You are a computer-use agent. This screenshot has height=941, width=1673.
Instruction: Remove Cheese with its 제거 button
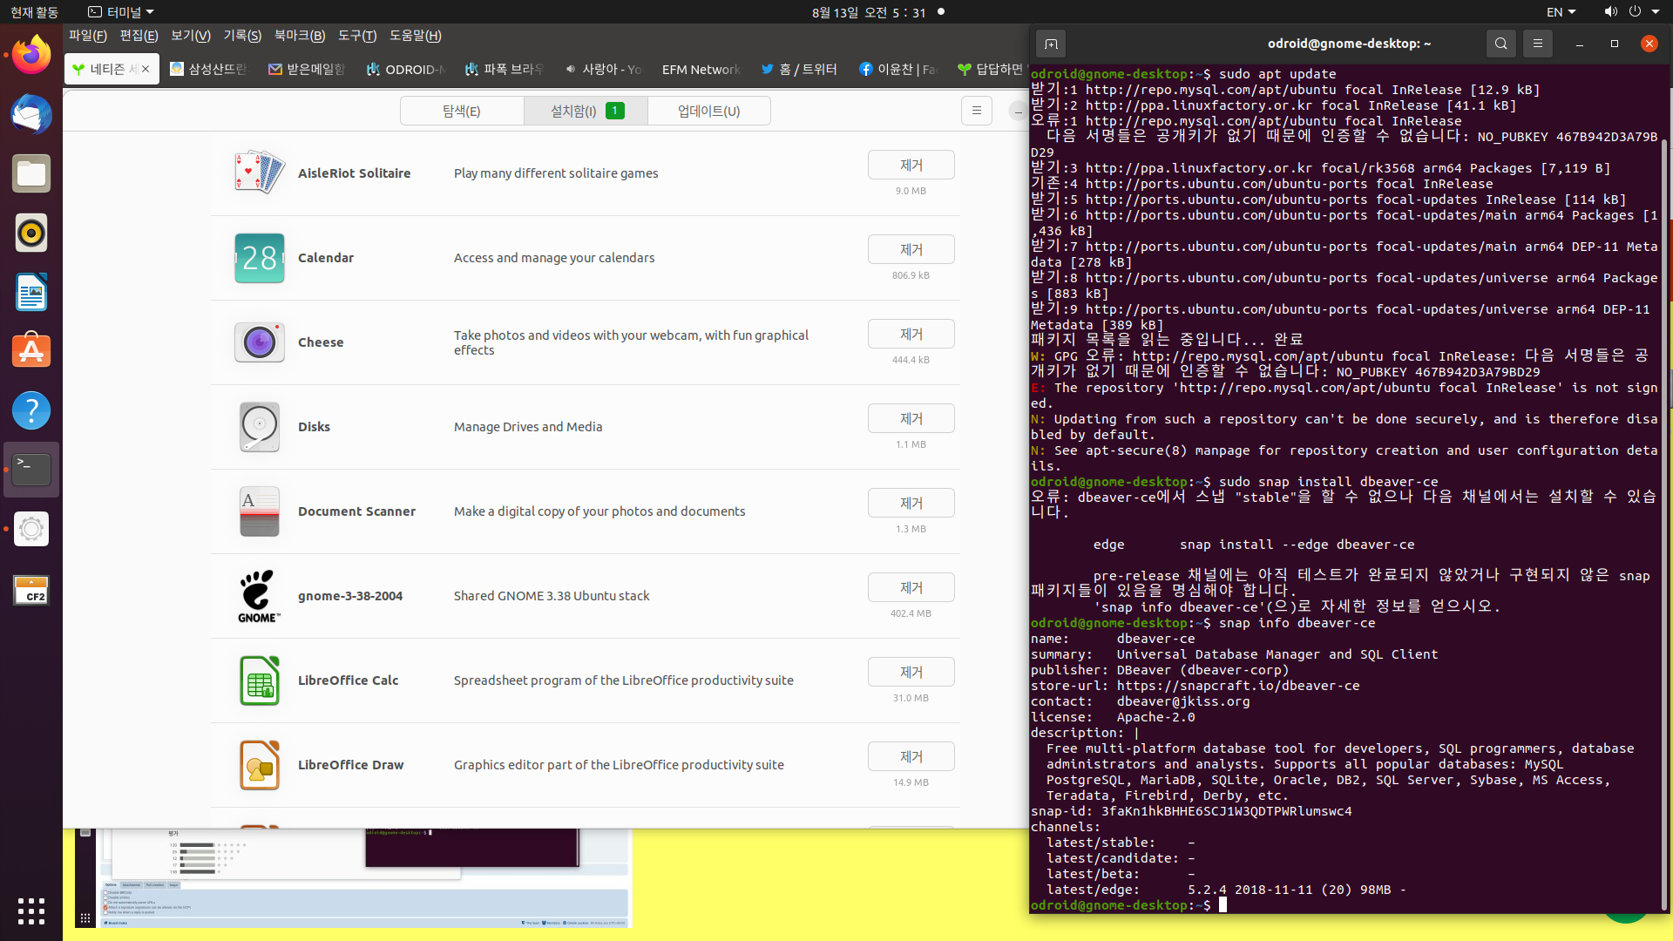(x=911, y=334)
